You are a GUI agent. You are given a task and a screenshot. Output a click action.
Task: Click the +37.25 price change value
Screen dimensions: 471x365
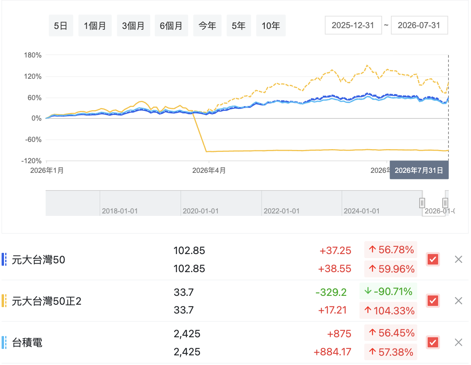click(335, 251)
